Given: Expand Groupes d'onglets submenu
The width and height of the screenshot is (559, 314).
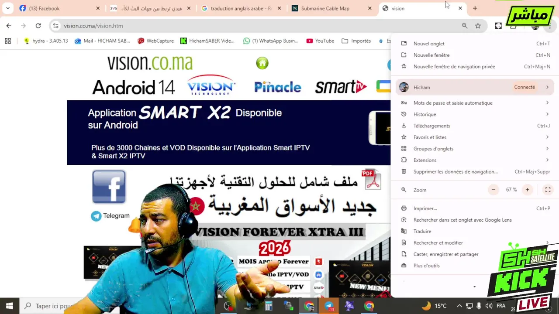Looking at the screenshot, I should click(x=475, y=149).
